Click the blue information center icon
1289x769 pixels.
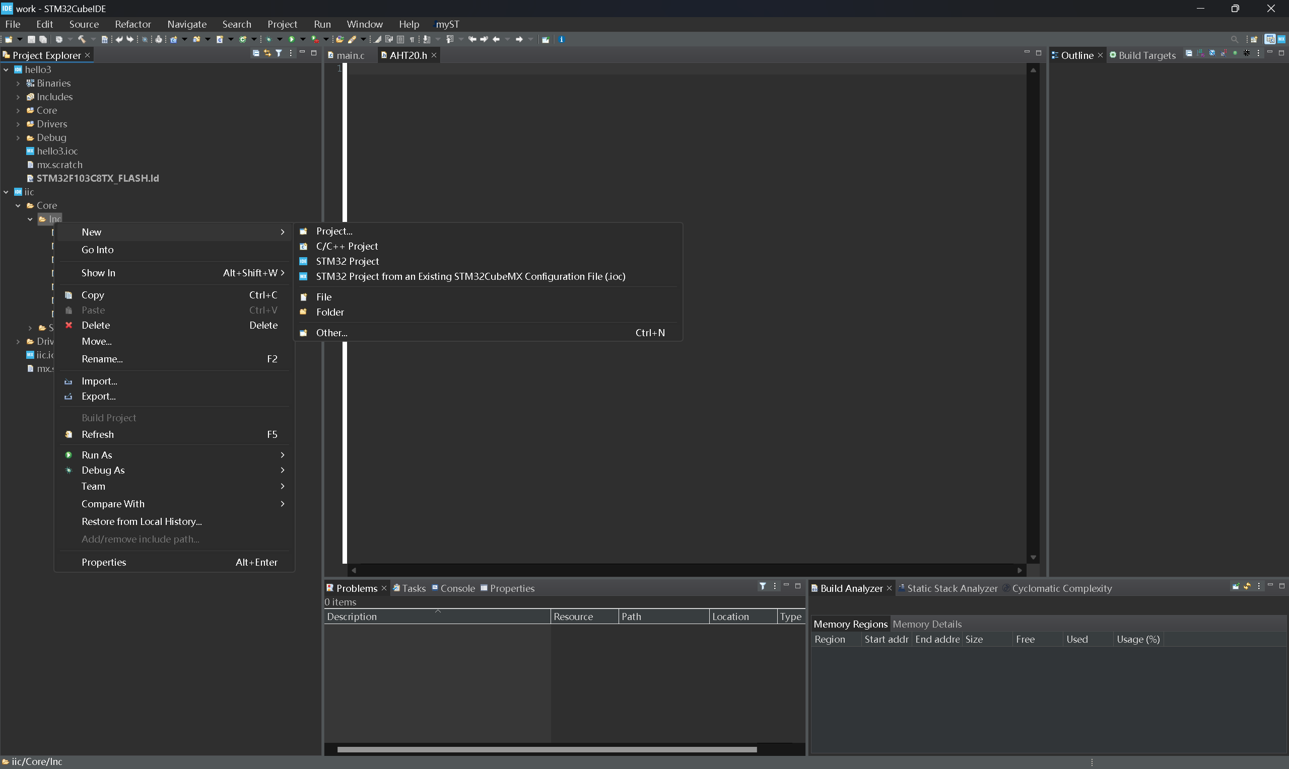pos(561,39)
